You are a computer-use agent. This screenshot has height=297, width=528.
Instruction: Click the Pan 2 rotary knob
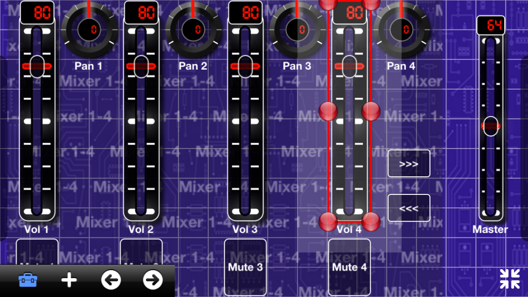(193, 29)
